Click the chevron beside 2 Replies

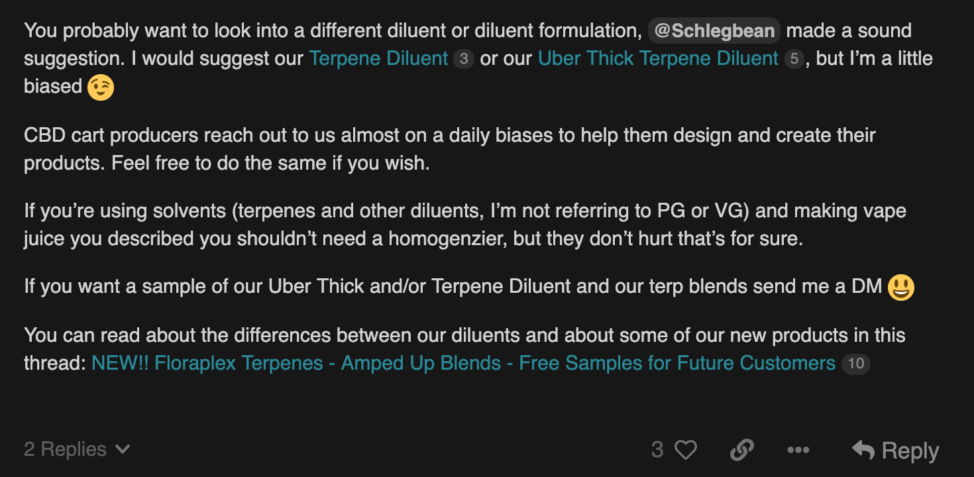click(x=123, y=449)
